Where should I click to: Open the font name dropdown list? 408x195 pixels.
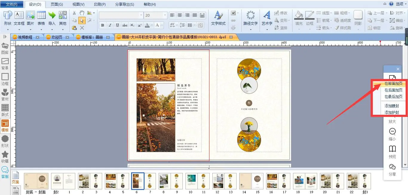click(141, 15)
